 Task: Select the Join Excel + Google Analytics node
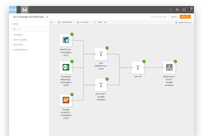[x=101, y=85]
